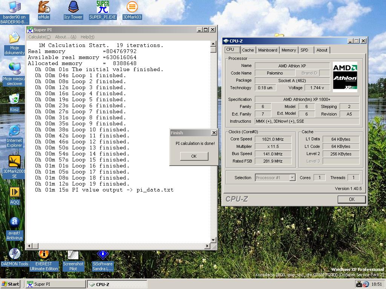
Task: Open the eMule desktop icon
Action: (44, 10)
